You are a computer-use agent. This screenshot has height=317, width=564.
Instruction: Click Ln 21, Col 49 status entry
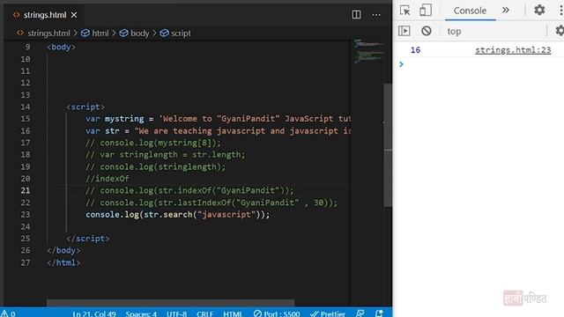[x=94, y=313]
